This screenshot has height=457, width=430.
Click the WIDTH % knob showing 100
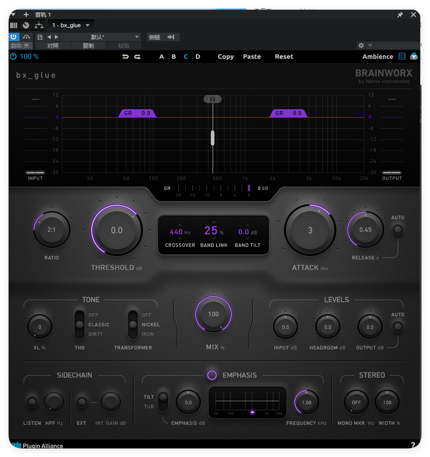[x=387, y=403]
